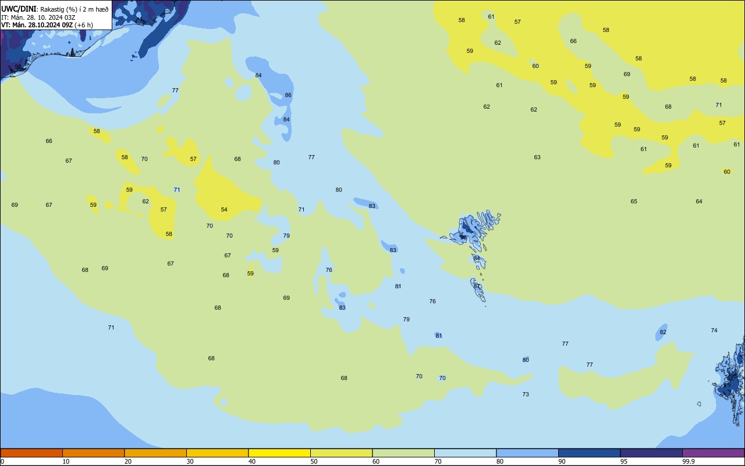Click the "VT: Mán. 28.10.2024 09Z (+6 h)" line
745x466 pixels.
(47, 25)
